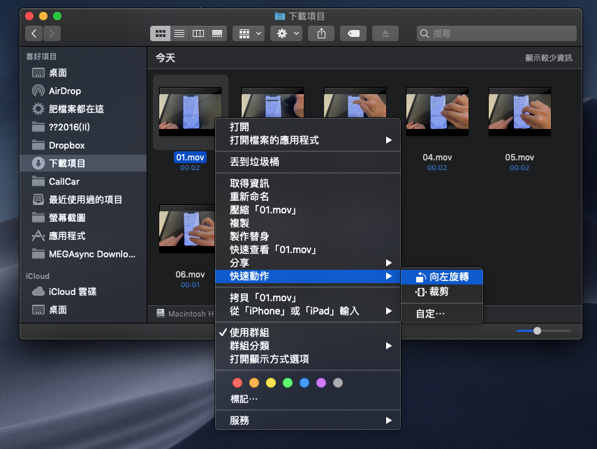Image resolution: width=597 pixels, height=449 pixels.
Task: Go back with the left chevron button
Action: 34,33
